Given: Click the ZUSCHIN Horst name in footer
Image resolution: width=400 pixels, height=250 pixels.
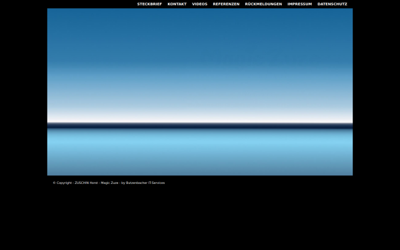Looking at the screenshot, I should click(86, 183).
